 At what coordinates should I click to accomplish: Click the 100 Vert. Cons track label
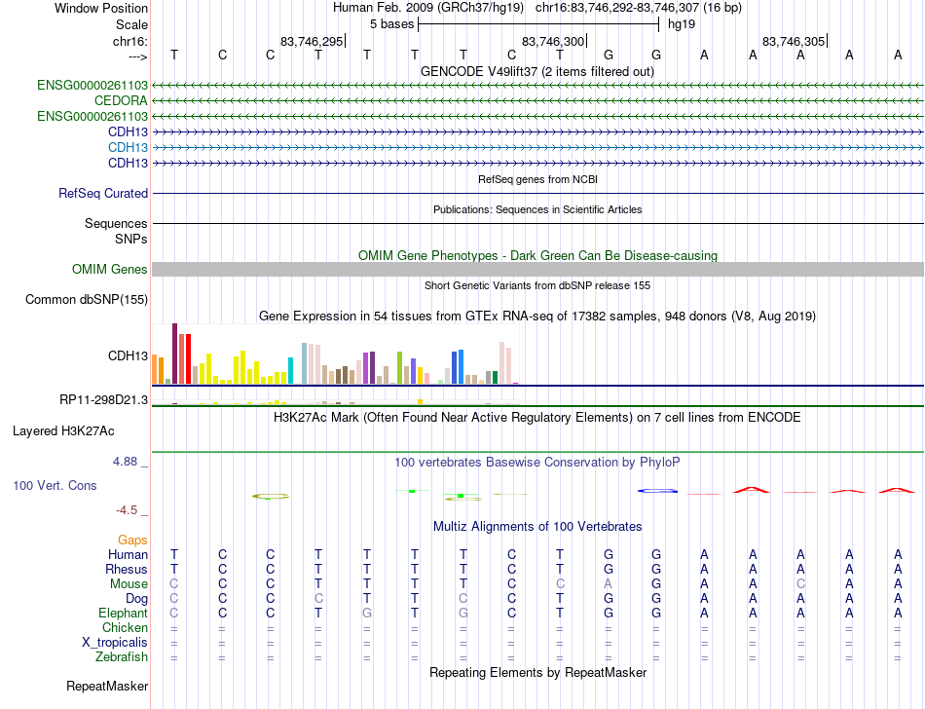coord(55,485)
